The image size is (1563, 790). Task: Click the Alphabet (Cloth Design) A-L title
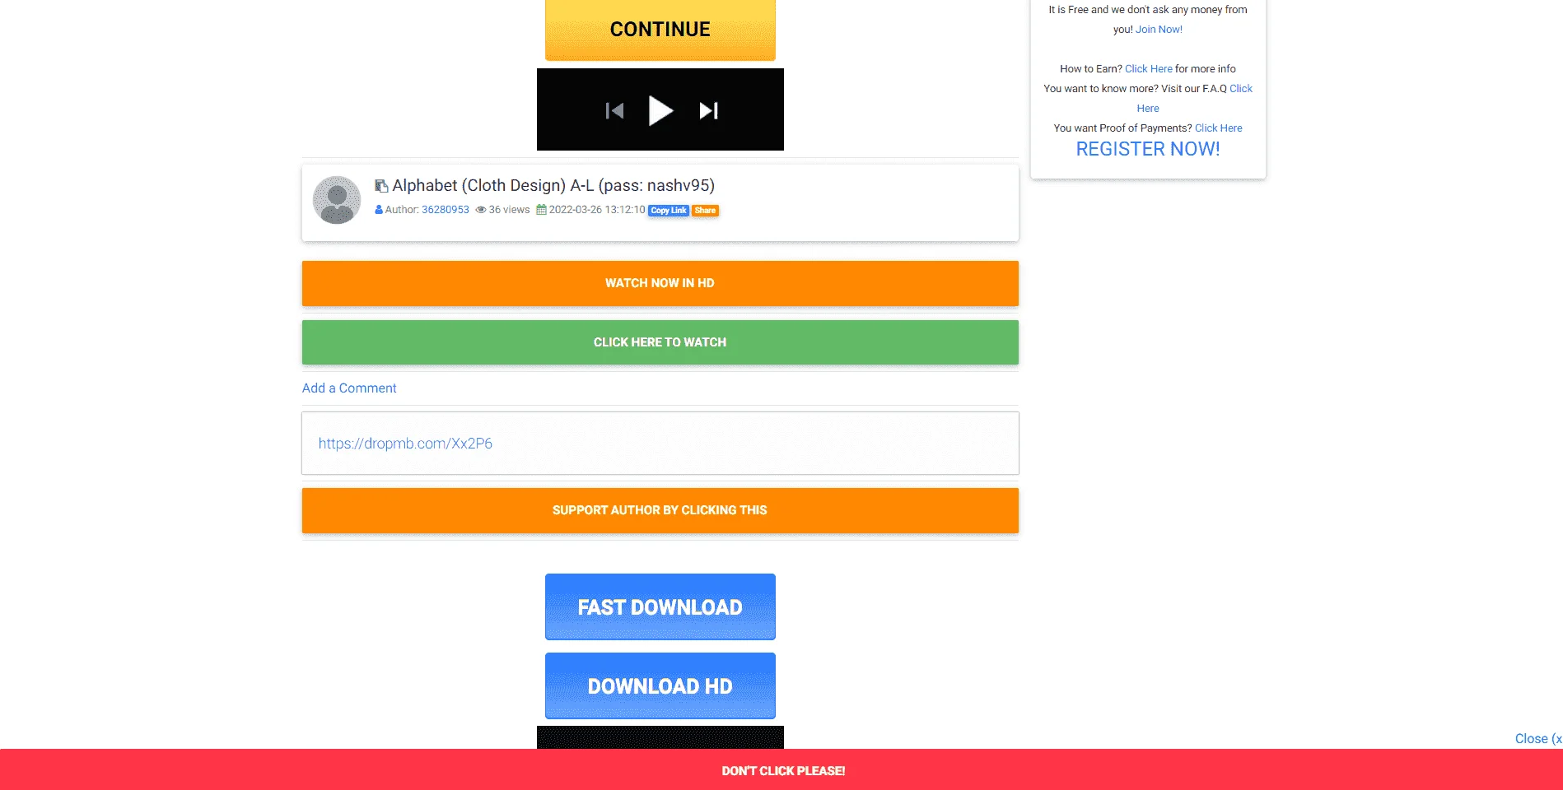pyautogui.click(x=553, y=186)
